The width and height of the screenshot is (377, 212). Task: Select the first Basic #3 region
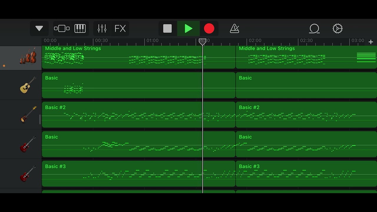[139, 173]
